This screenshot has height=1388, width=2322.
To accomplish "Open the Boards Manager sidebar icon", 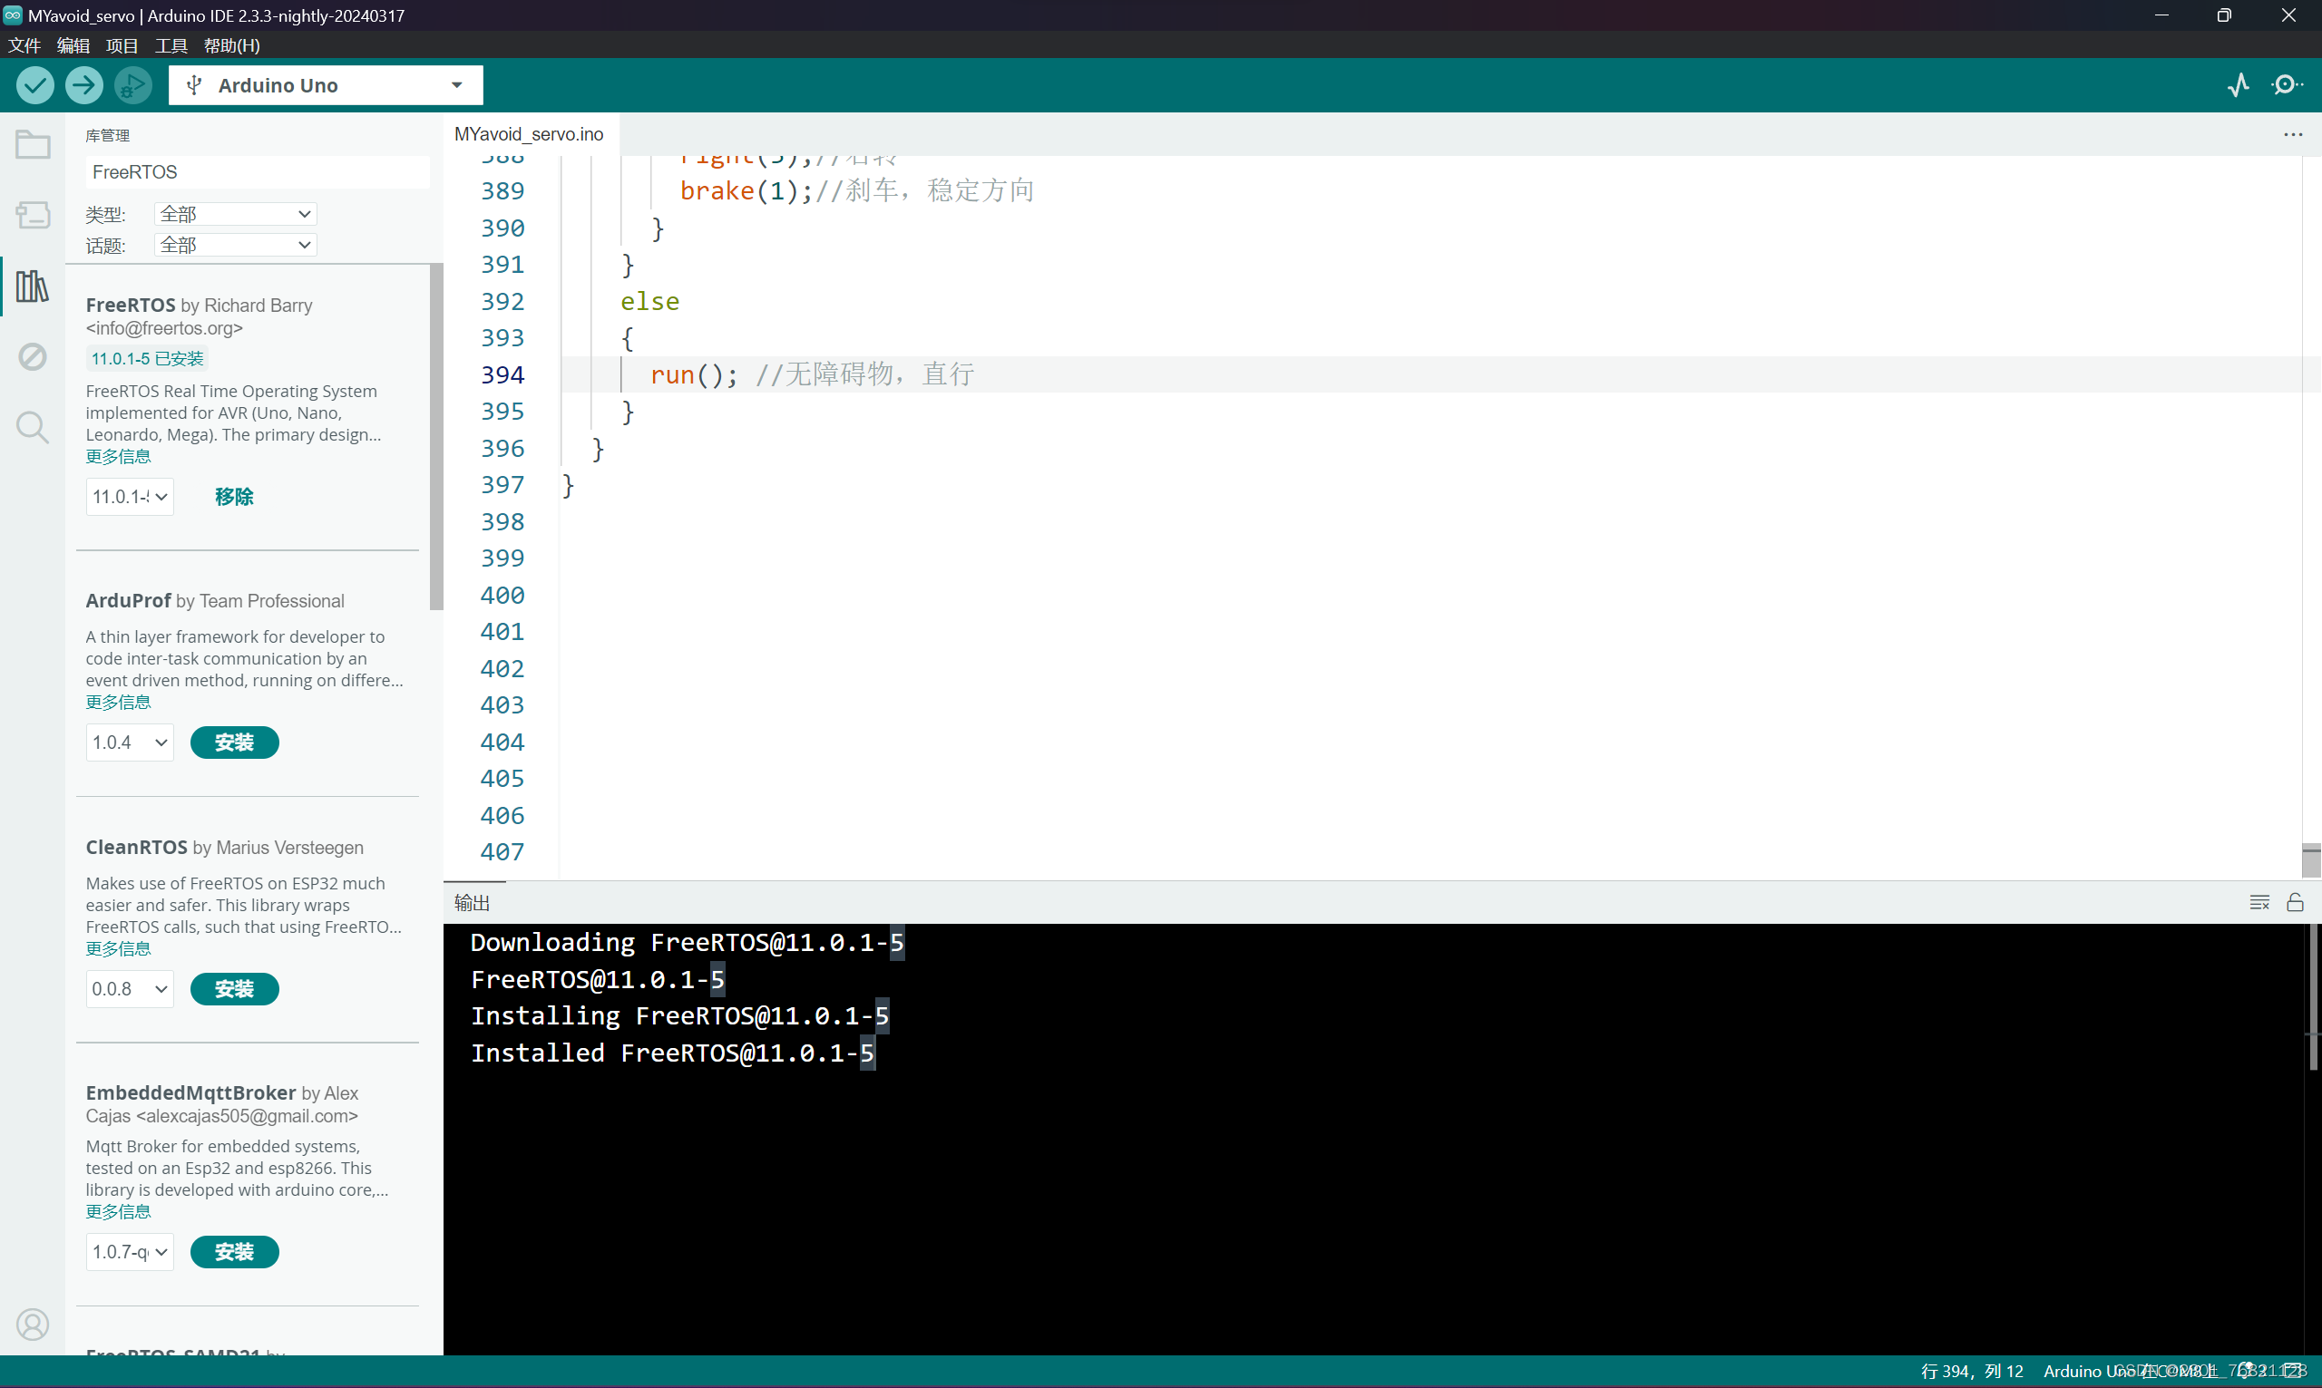I will click(x=33, y=215).
